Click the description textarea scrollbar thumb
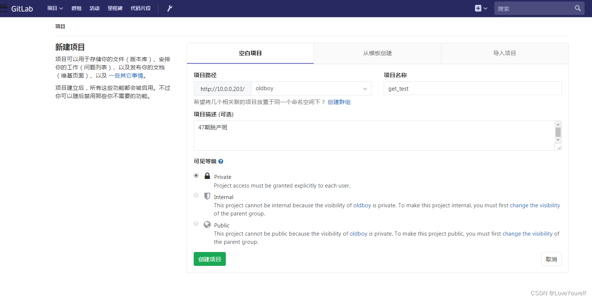592x299 pixels. (x=558, y=132)
